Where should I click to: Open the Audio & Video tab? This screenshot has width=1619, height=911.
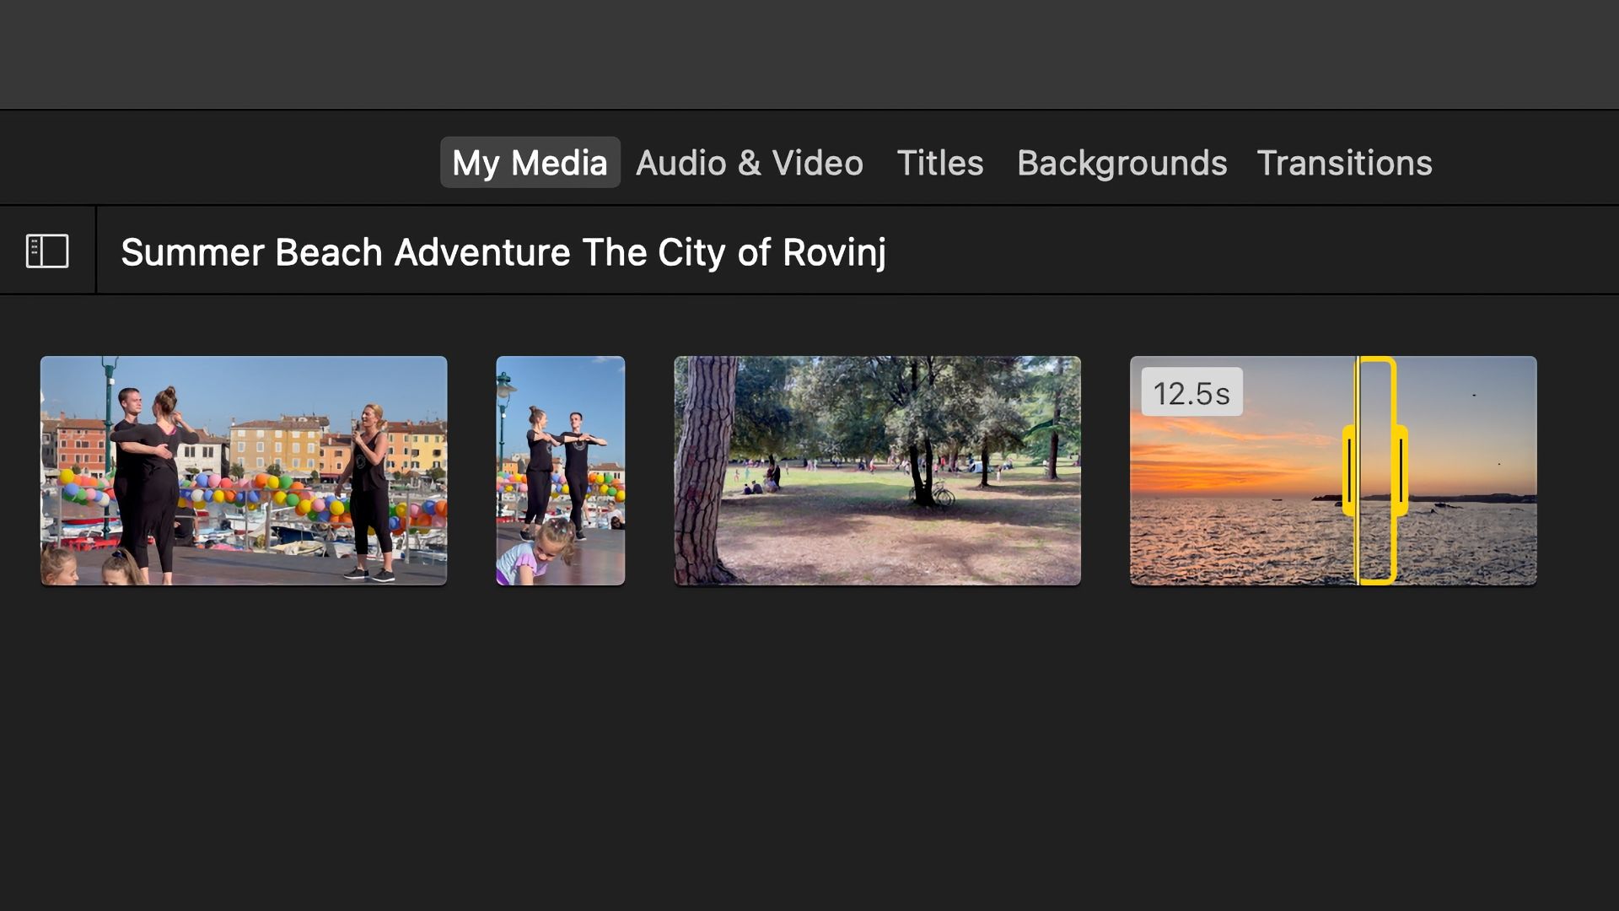[x=749, y=162]
